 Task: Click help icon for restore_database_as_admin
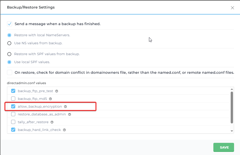[x=70, y=114]
